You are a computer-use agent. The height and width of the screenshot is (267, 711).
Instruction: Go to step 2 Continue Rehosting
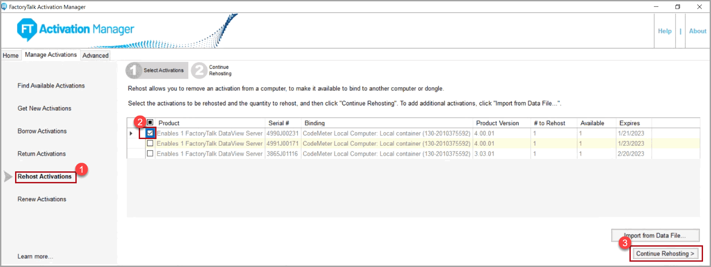[x=212, y=70]
